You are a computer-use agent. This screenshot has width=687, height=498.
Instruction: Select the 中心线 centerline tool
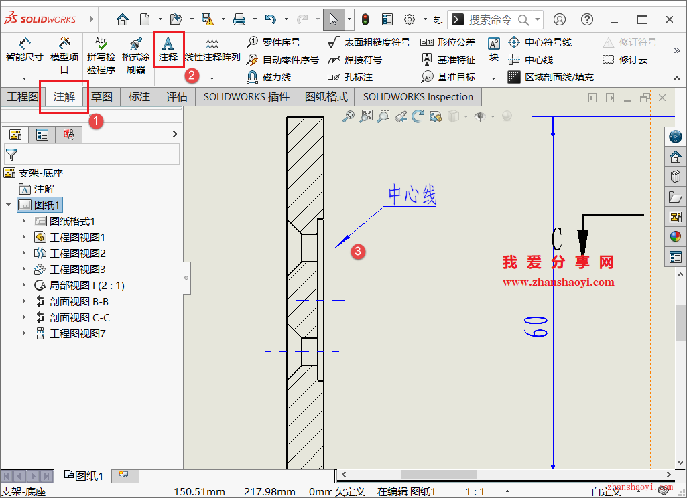(541, 59)
